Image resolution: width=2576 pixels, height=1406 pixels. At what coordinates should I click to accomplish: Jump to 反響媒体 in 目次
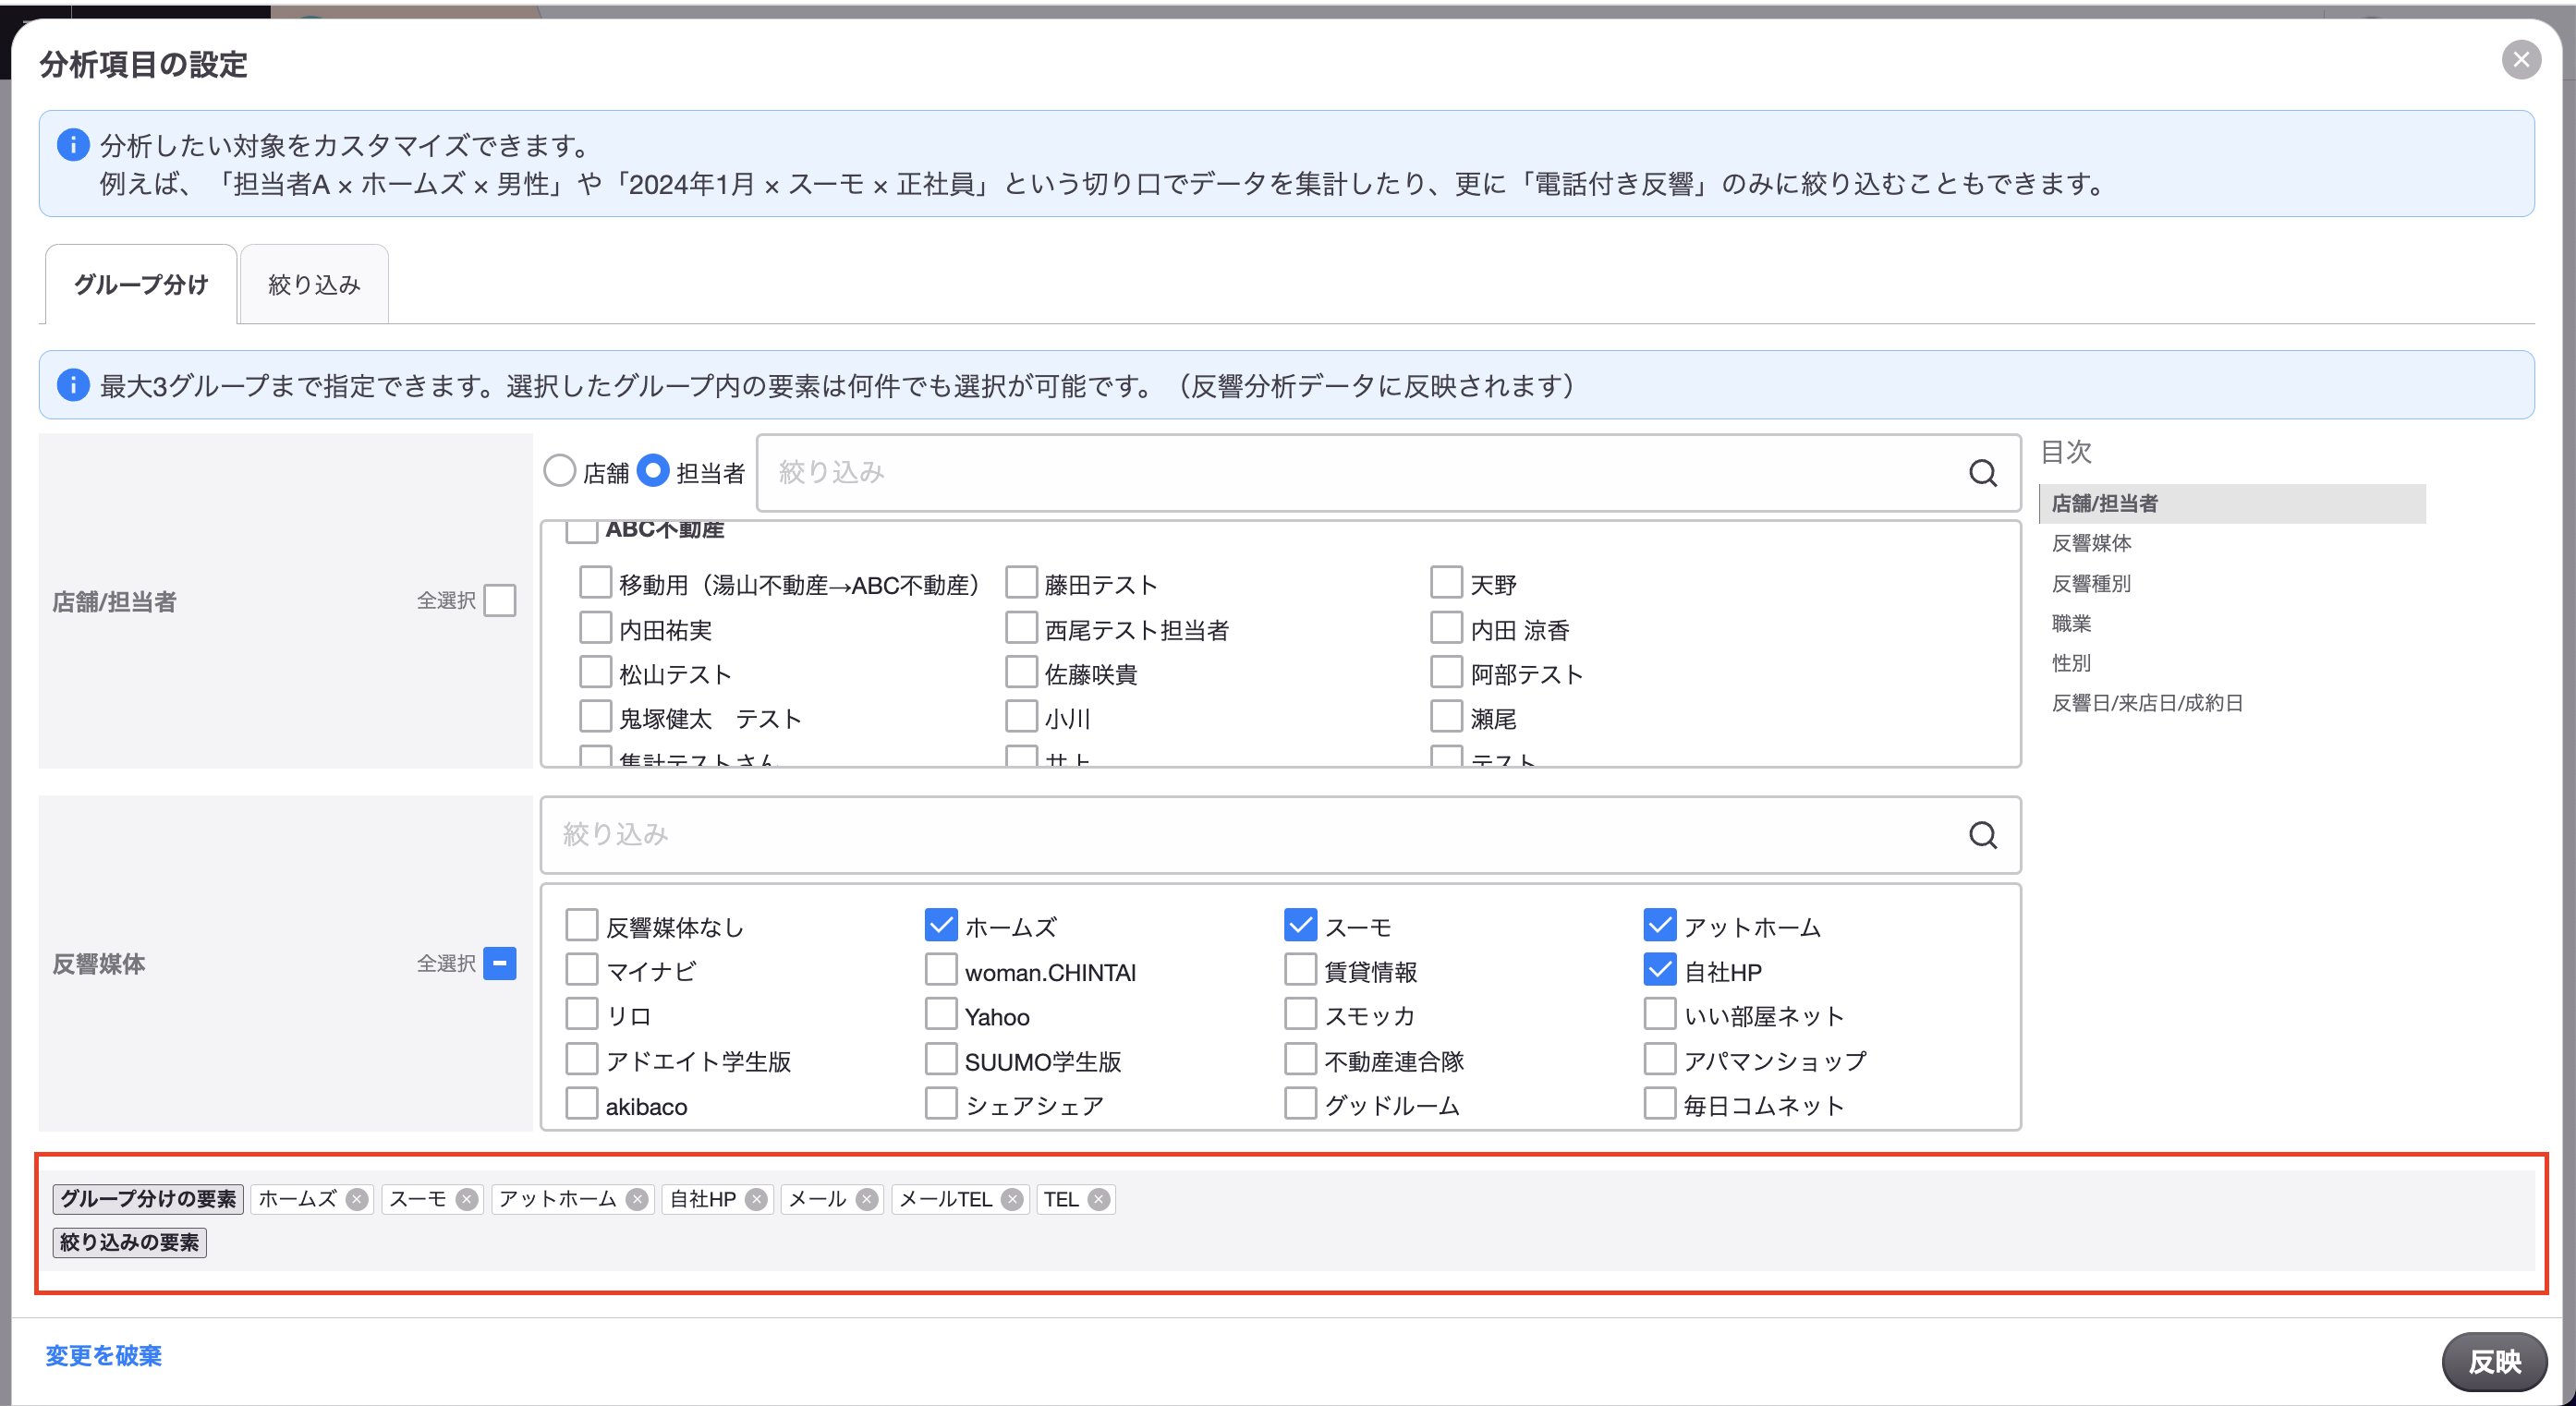pos(2091,543)
